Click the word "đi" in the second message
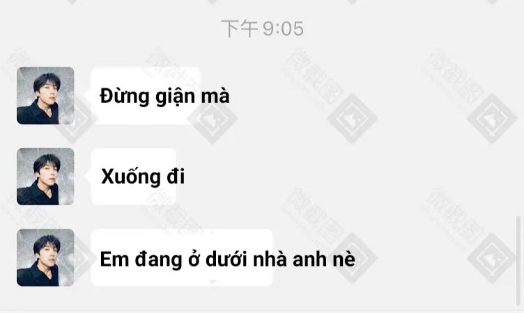The height and width of the screenshot is (313, 524). click(176, 176)
